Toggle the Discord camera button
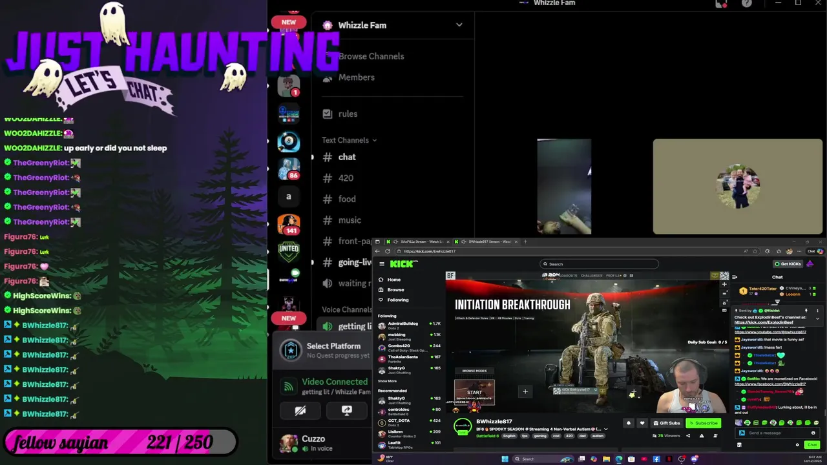 click(300, 411)
